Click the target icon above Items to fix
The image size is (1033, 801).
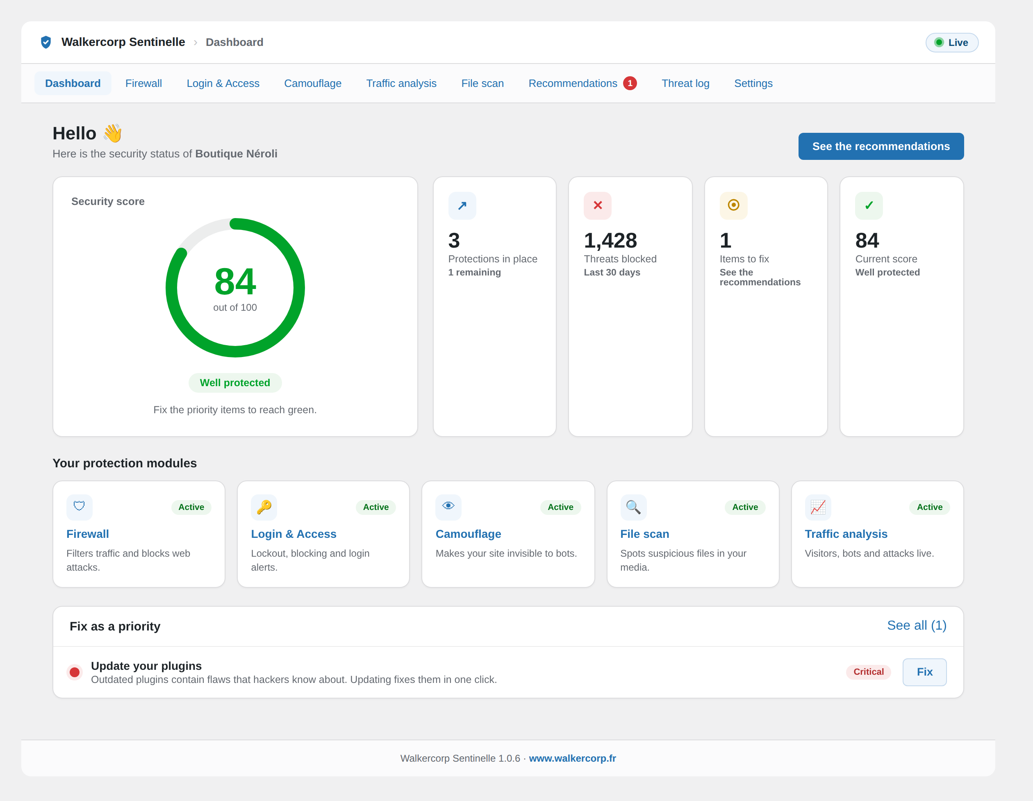pos(733,205)
